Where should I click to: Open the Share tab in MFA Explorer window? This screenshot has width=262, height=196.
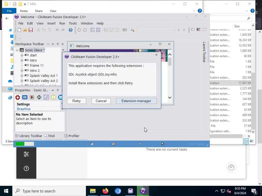[39, 11]
